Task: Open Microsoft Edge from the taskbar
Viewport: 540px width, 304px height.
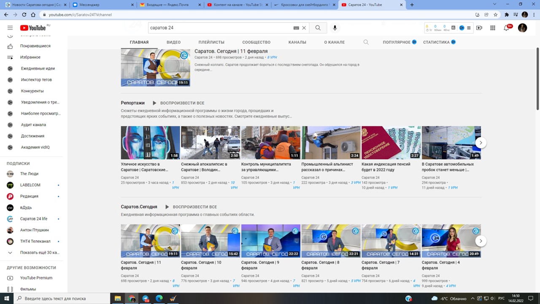Action: tap(159, 299)
